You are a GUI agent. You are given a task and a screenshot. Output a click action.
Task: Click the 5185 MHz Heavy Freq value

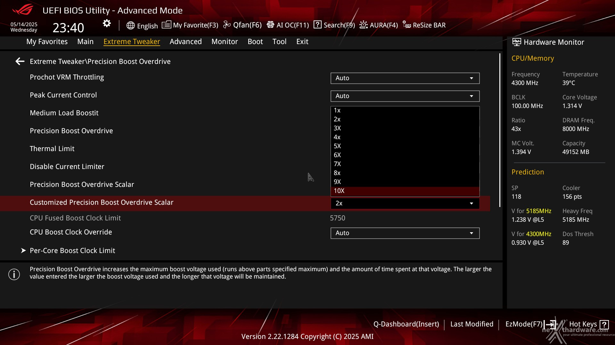(576, 220)
